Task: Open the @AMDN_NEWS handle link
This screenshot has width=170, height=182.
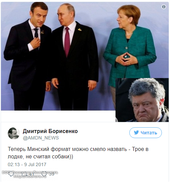Action: tap(41, 138)
